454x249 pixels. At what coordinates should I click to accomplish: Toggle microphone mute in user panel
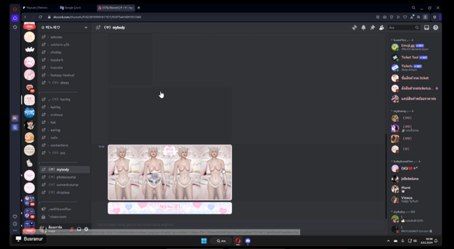pos(72,229)
